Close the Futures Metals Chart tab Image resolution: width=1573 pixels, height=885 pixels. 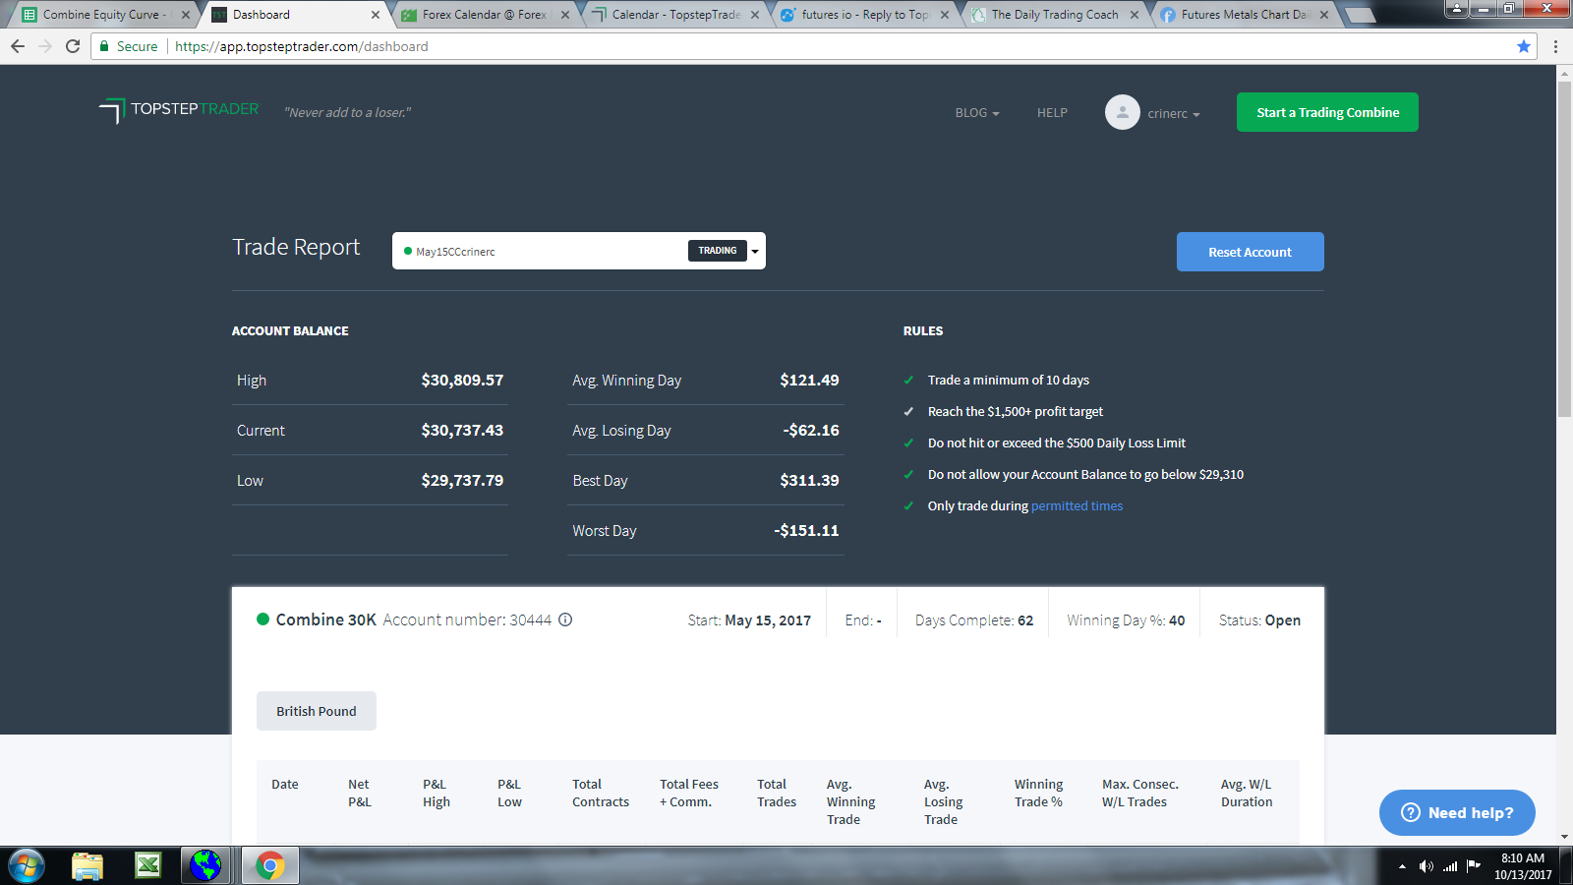click(x=1324, y=15)
